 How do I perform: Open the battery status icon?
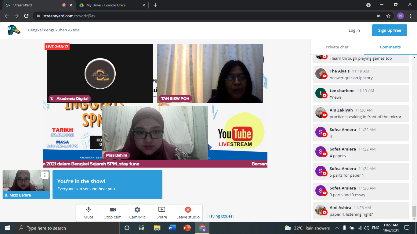click(x=352, y=228)
